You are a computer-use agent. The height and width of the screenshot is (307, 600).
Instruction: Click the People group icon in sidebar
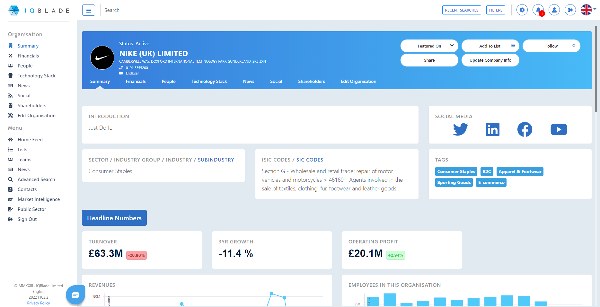click(10, 66)
